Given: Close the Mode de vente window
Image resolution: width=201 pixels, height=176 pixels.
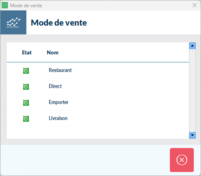Looking at the screenshot, I should click(x=195, y=5).
